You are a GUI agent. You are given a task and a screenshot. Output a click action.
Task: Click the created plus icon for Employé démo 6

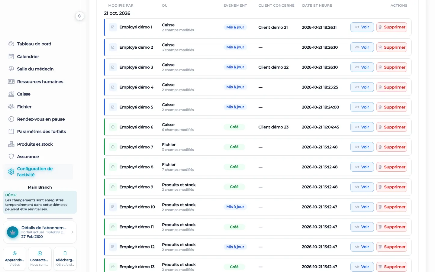click(x=113, y=127)
